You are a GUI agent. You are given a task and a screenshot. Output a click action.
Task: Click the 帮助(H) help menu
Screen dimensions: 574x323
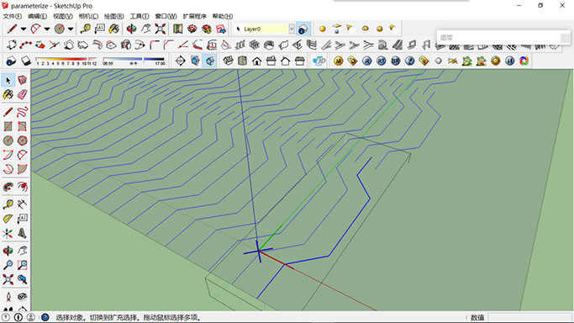(223, 16)
